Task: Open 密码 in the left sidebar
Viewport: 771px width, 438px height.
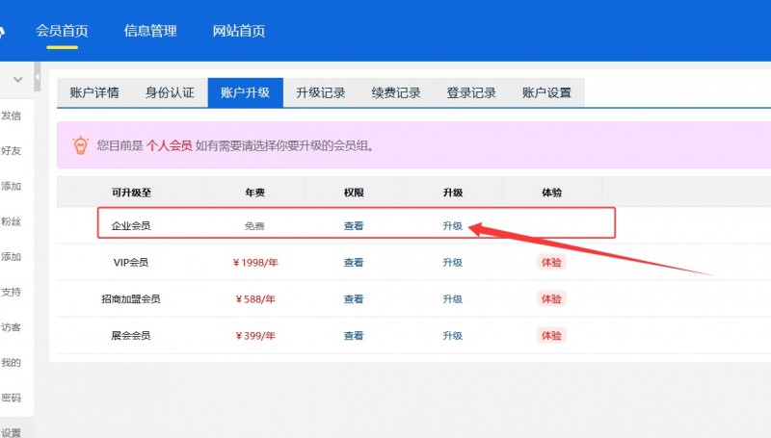Action: click(11, 399)
